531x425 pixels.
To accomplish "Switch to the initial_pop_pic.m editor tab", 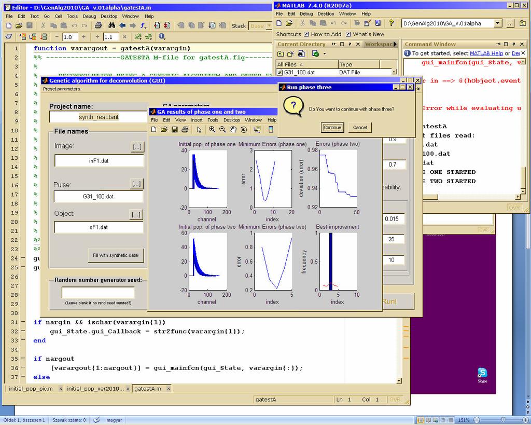I will pos(31,388).
